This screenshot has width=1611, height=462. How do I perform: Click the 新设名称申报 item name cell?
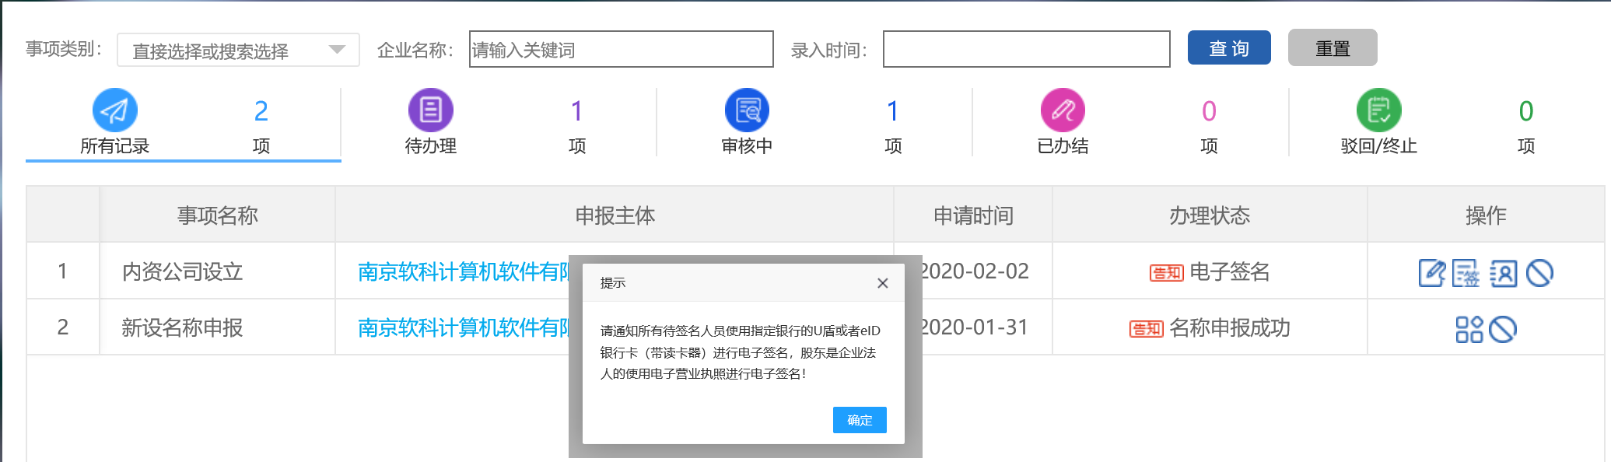[183, 328]
